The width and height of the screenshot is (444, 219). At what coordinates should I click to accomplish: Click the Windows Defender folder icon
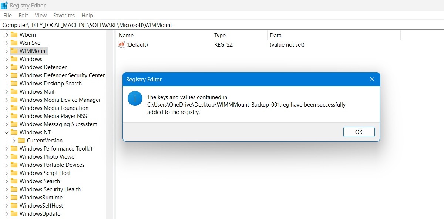pos(14,67)
